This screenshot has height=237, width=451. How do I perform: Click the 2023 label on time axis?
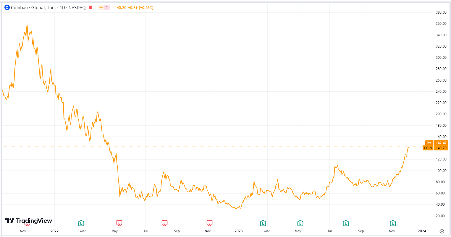[x=238, y=231]
